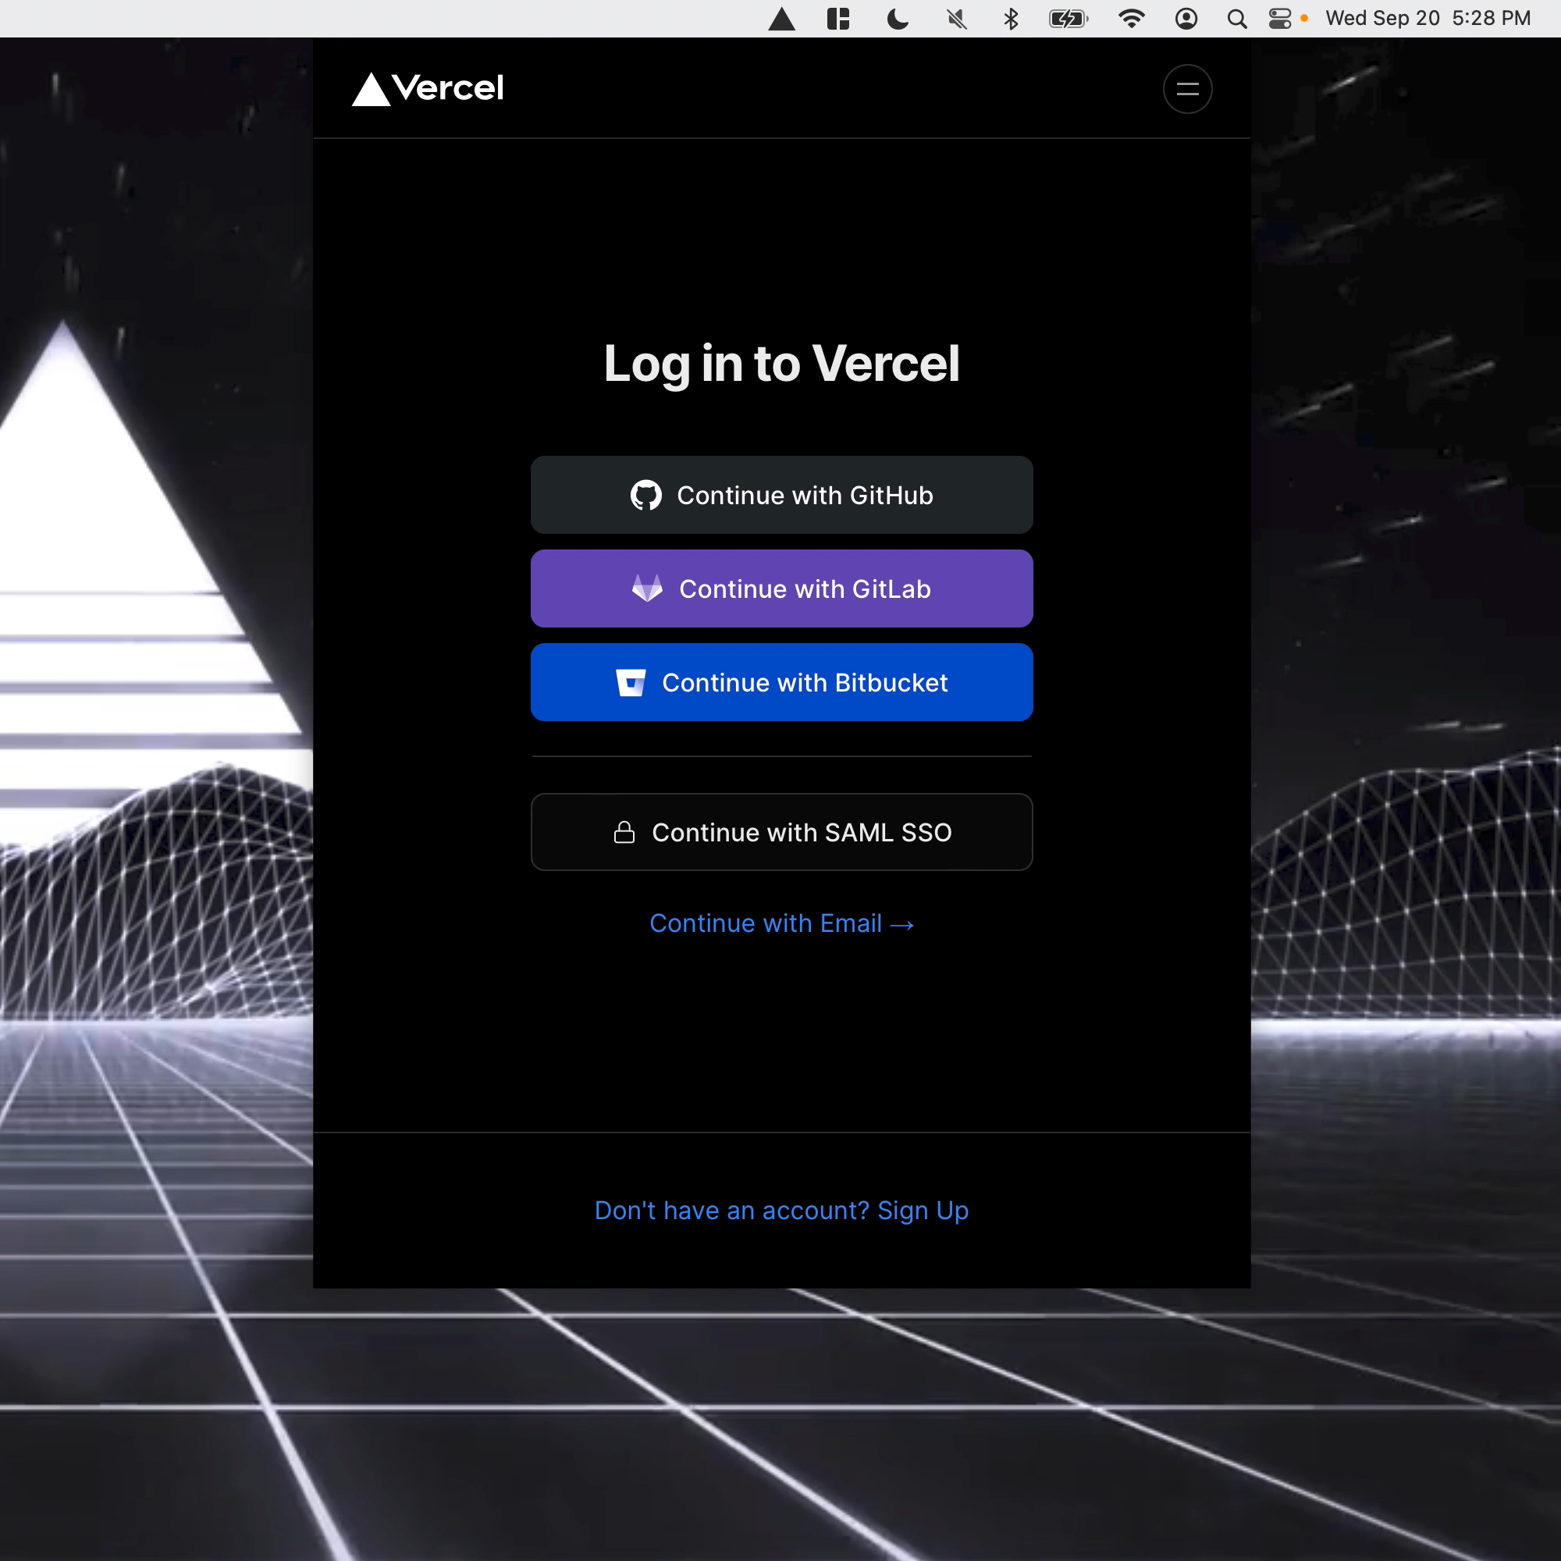This screenshot has width=1561, height=1561.
Task: Click the GitHub octocat icon
Action: [x=645, y=495]
